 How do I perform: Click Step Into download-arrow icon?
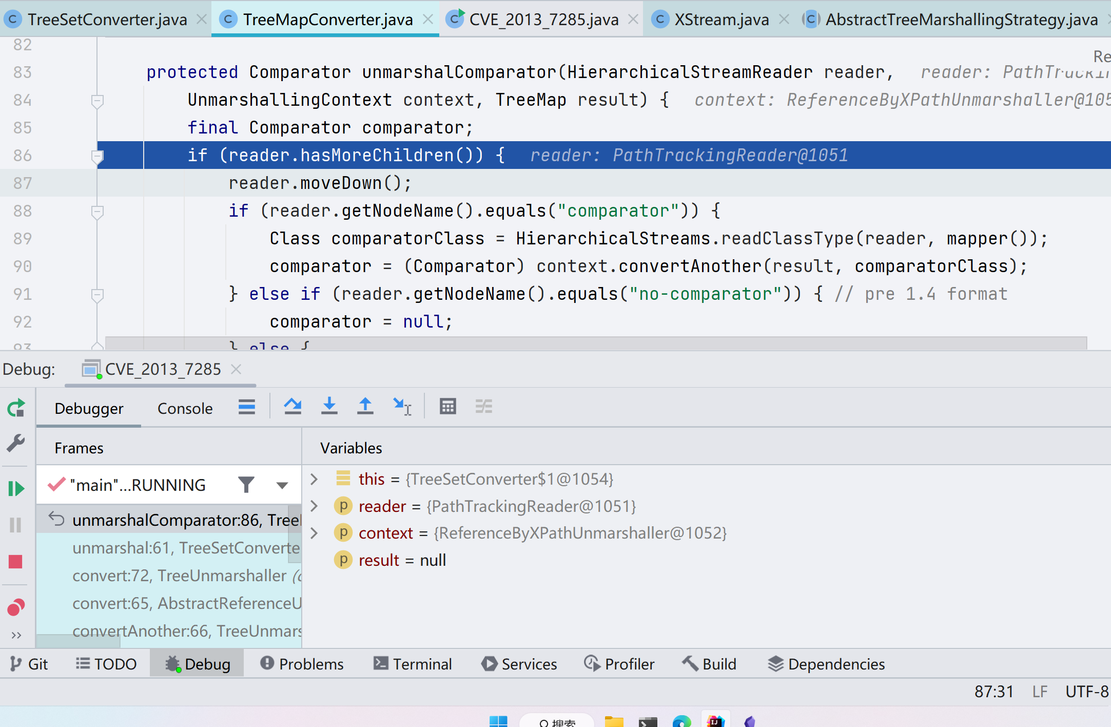(329, 407)
